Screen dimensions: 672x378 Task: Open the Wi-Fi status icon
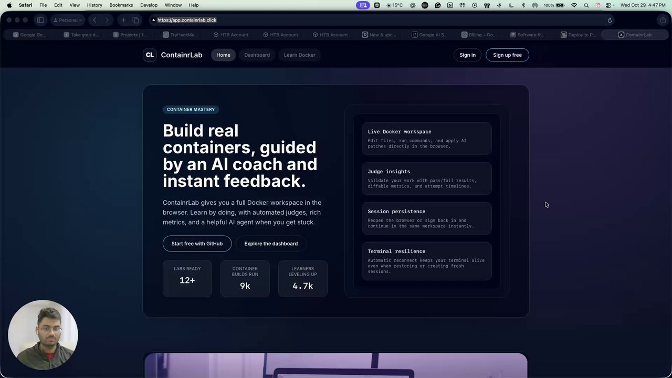pos(574,5)
